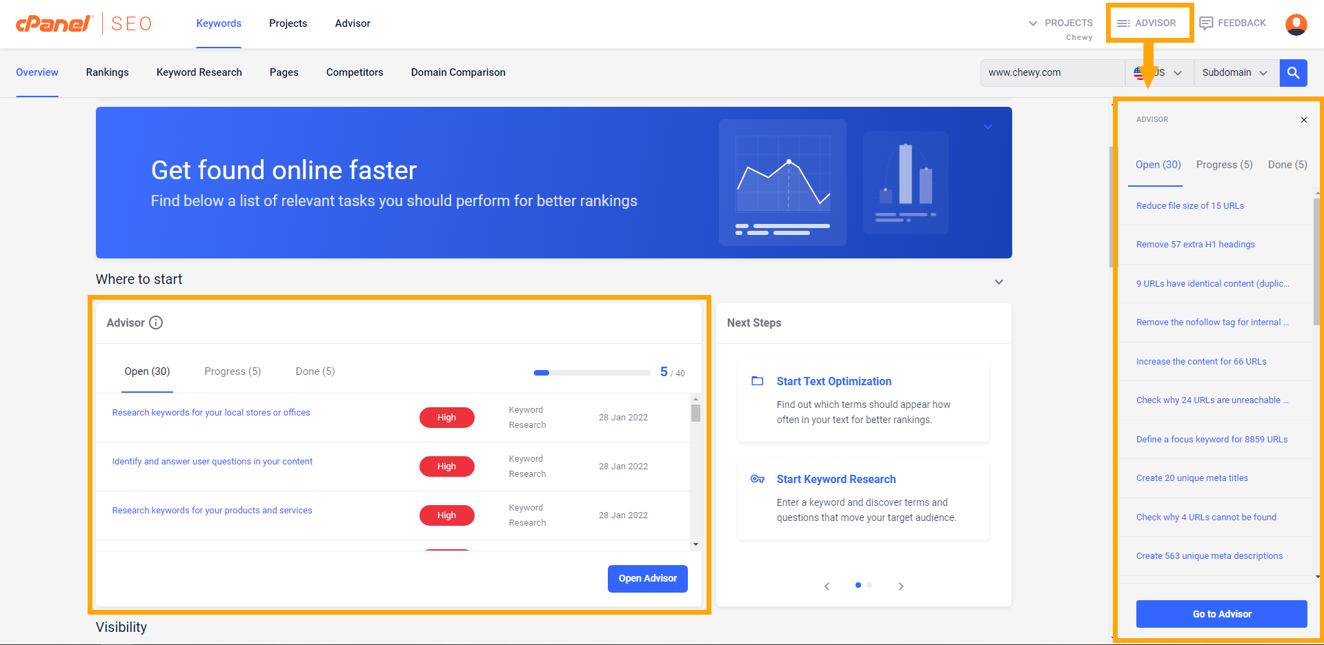Select second carousel pagination dot

tap(869, 585)
